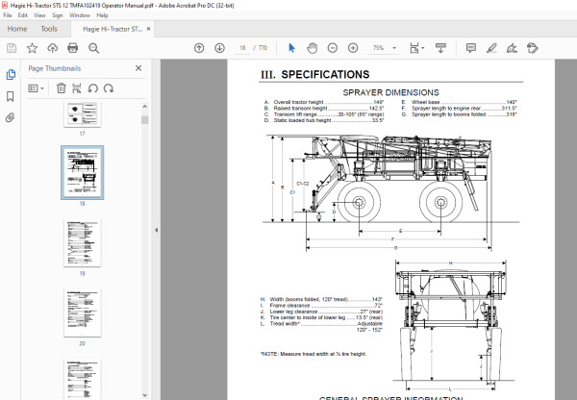
Task: Open thumbnail options dropdown
Action: [x=37, y=88]
